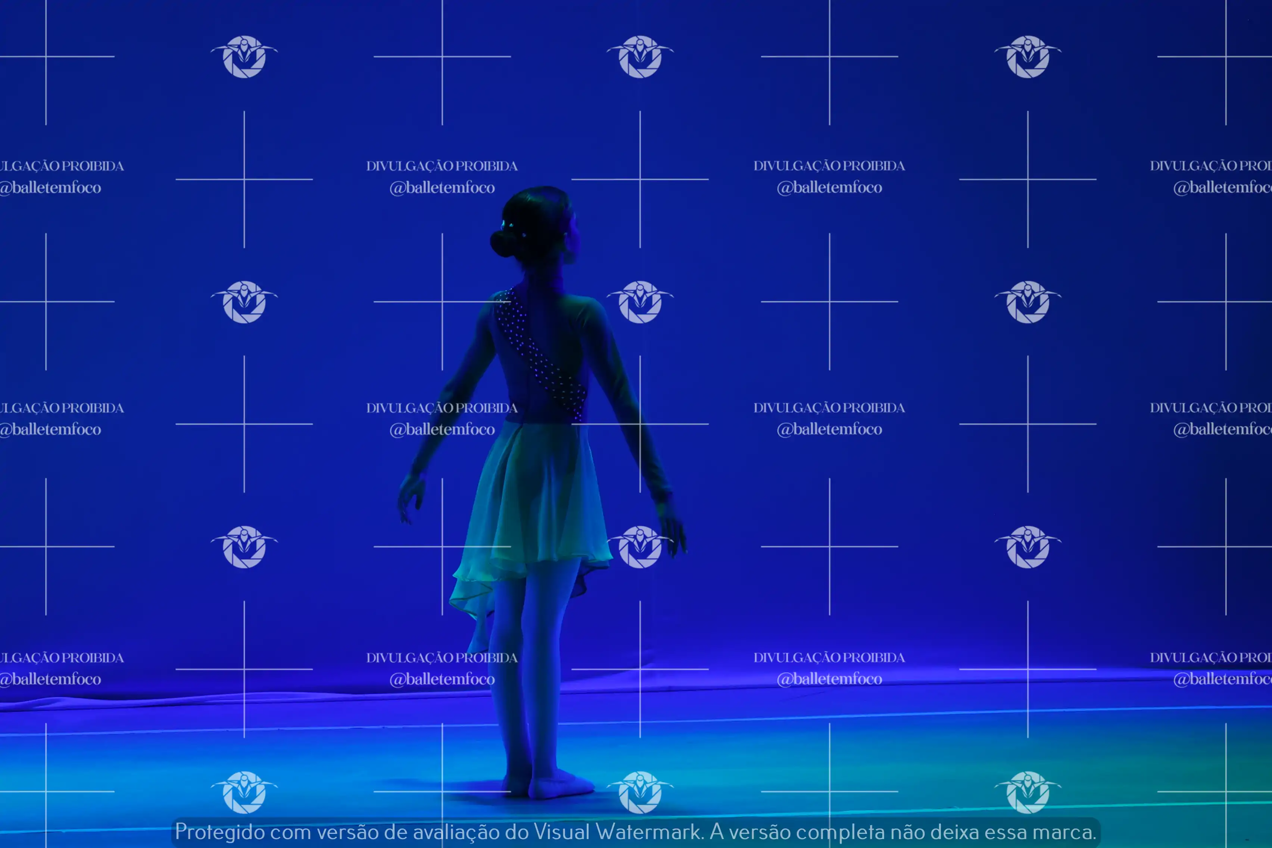
Task: Click the DIVULGAÇÃO PROIBIDA text in the upper right, above the stage
Action: click(x=829, y=166)
